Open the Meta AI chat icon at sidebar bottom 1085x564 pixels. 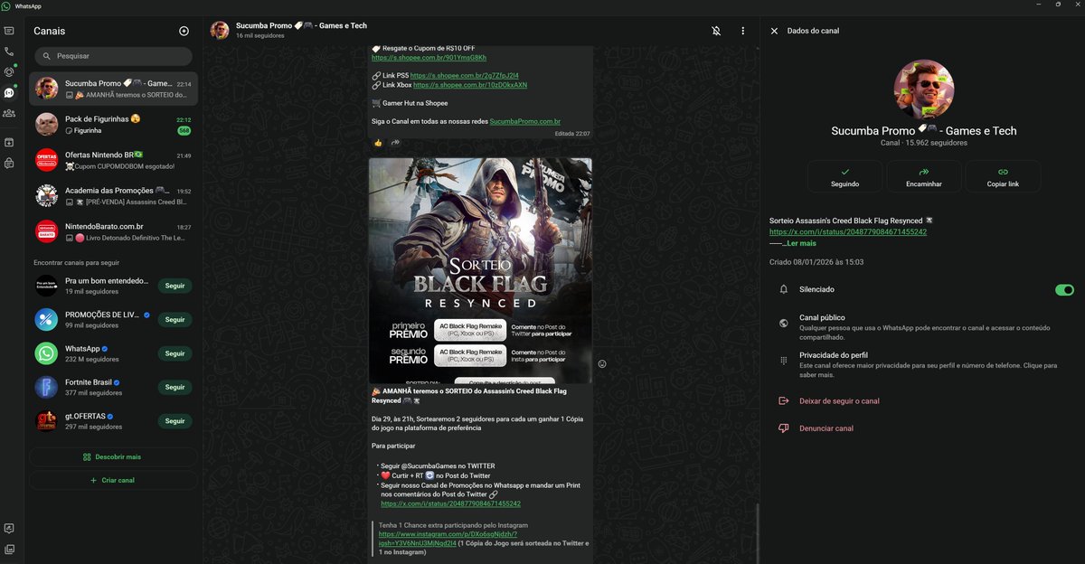click(9, 529)
